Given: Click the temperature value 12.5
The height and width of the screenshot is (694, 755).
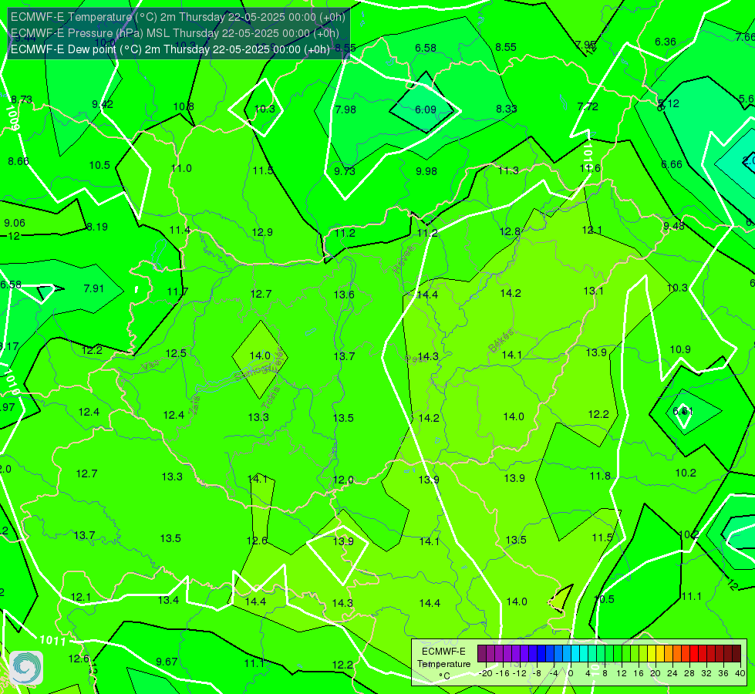Looking at the screenshot, I should click(176, 353).
